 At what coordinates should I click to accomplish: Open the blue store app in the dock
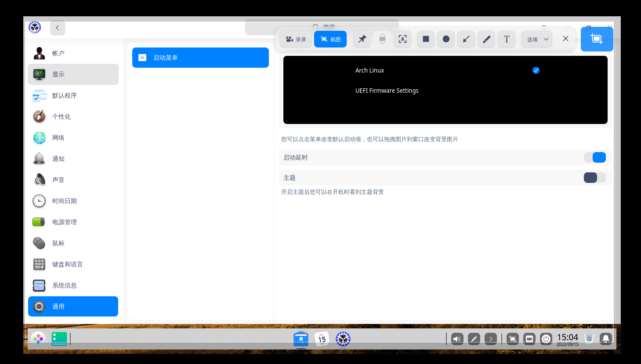tap(301, 339)
